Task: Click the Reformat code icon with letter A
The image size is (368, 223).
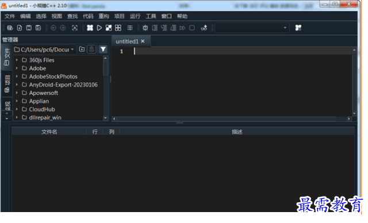Action: coord(75,28)
